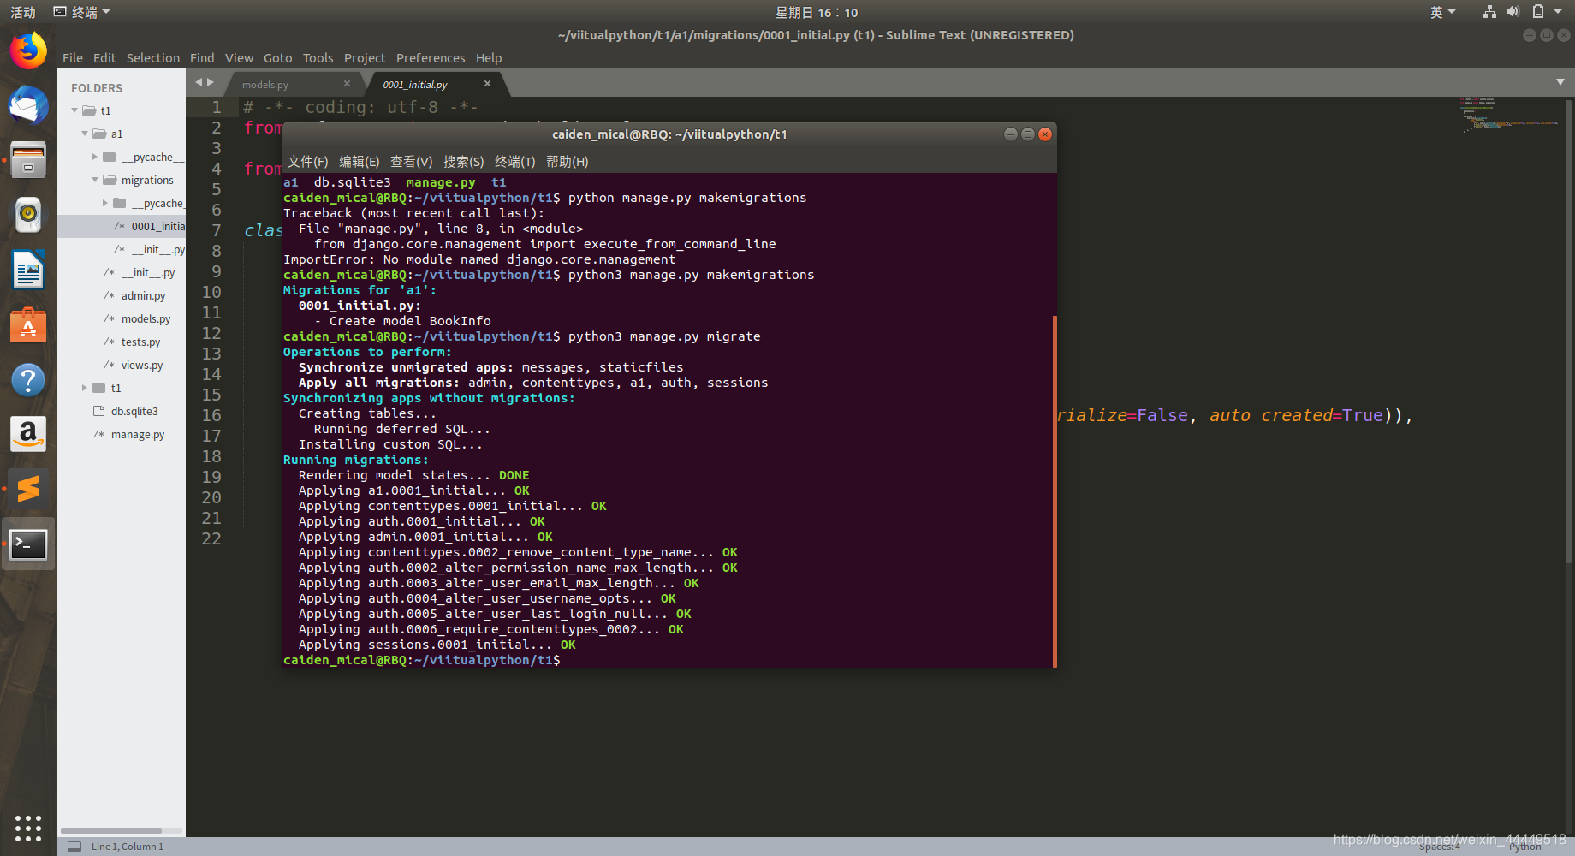Open the volume icon in top bar
Image resolution: width=1575 pixels, height=856 pixels.
tap(1513, 12)
